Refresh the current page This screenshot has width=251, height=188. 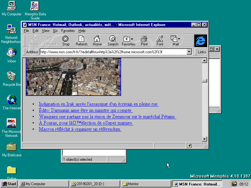tap(81, 41)
